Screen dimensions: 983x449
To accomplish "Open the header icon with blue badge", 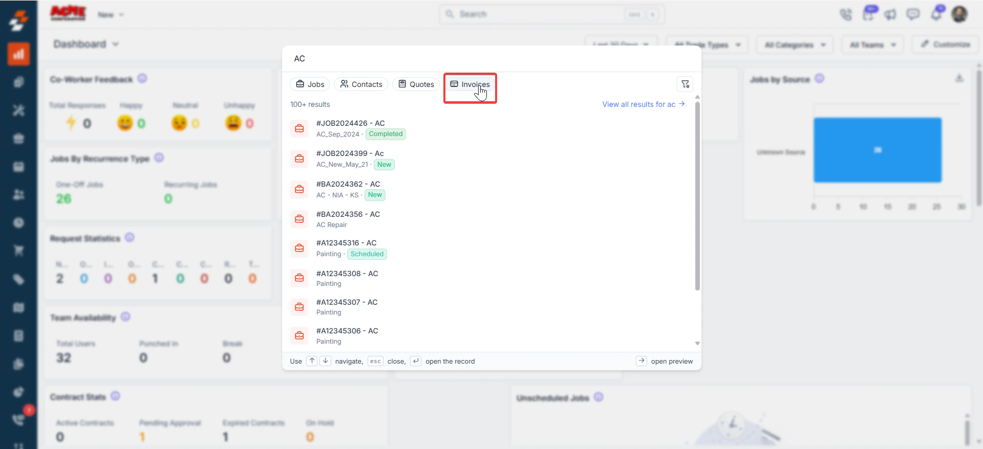I will pyautogui.click(x=869, y=14).
